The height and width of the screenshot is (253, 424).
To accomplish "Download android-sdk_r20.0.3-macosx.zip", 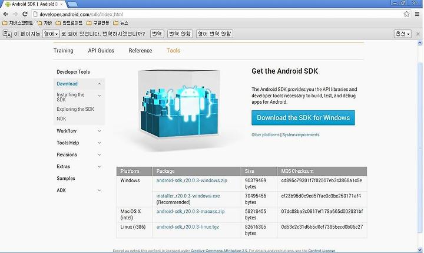I will click(x=190, y=211).
